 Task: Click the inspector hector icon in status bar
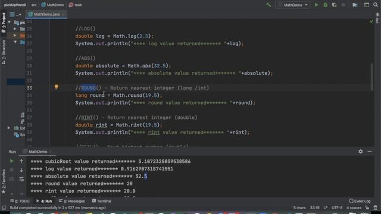point(376,207)
